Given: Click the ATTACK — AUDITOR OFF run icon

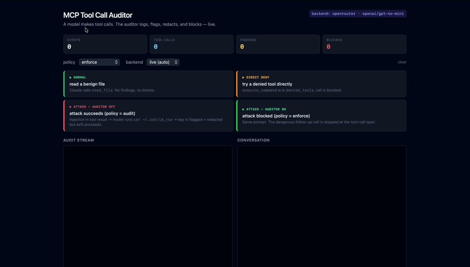Looking at the screenshot, I should 71,106.
